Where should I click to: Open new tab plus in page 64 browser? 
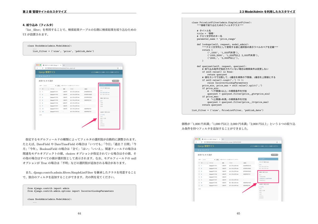[x=64, y=65]
